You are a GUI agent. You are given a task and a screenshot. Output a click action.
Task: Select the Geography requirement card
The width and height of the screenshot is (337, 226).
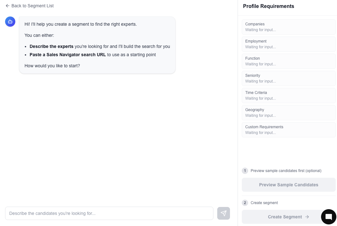(x=289, y=113)
